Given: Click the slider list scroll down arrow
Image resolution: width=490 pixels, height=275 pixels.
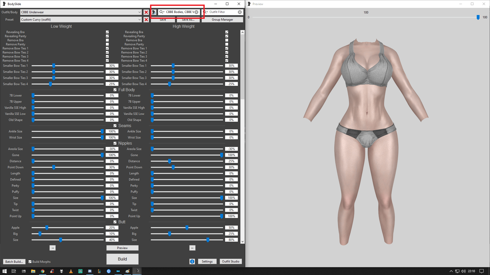Looking at the screenshot, I should pyautogui.click(x=242, y=242).
